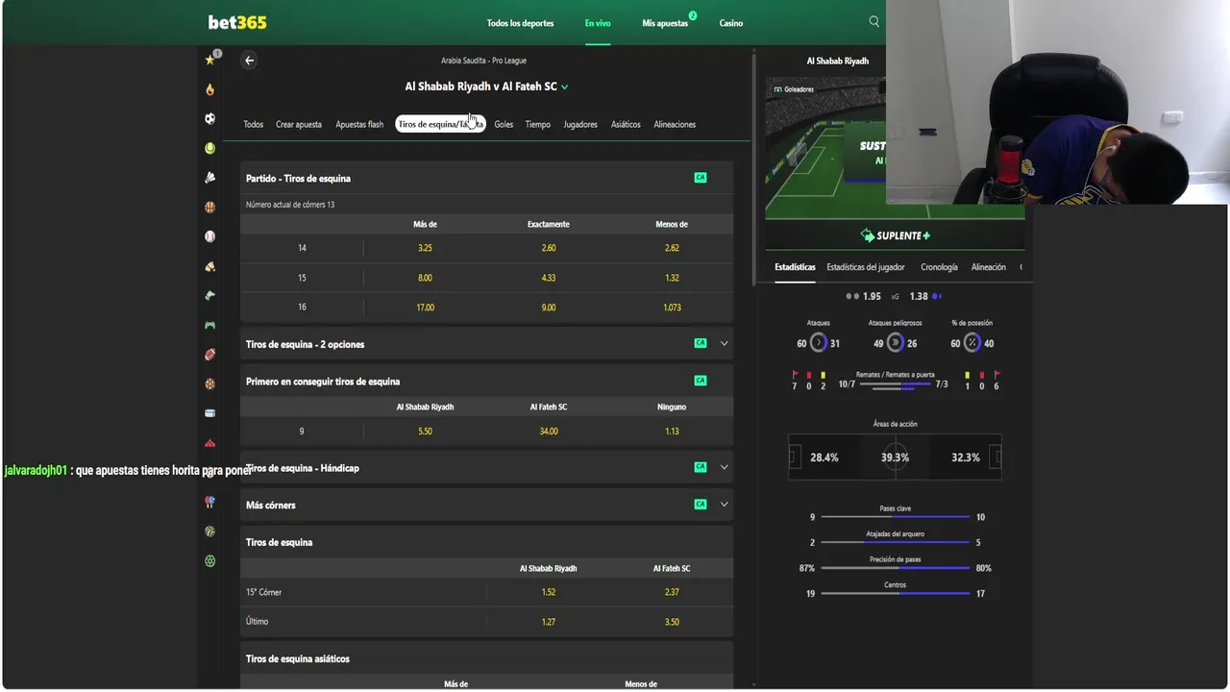Open Casino in header

(731, 23)
